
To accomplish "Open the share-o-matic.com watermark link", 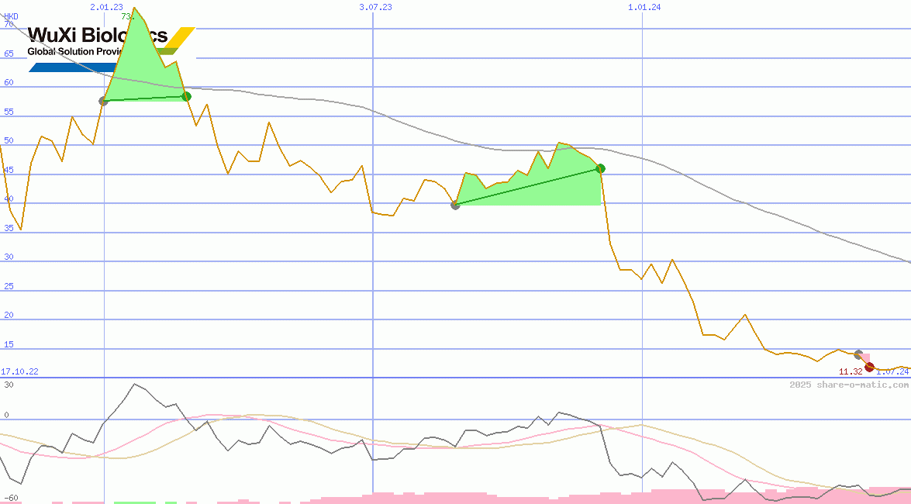I will tap(849, 385).
